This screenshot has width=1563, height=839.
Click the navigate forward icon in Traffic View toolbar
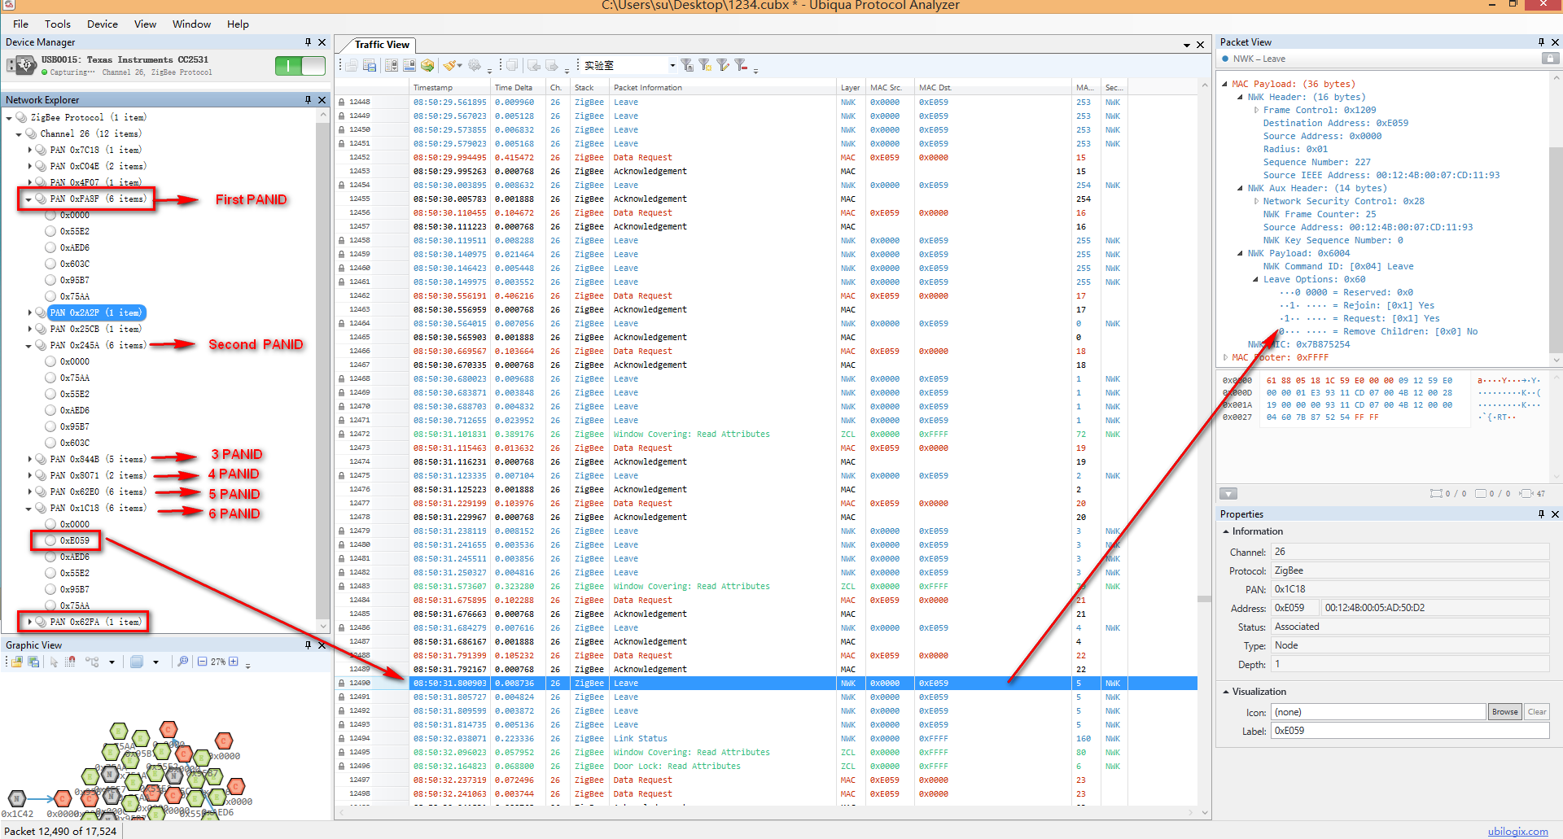pyautogui.click(x=552, y=65)
